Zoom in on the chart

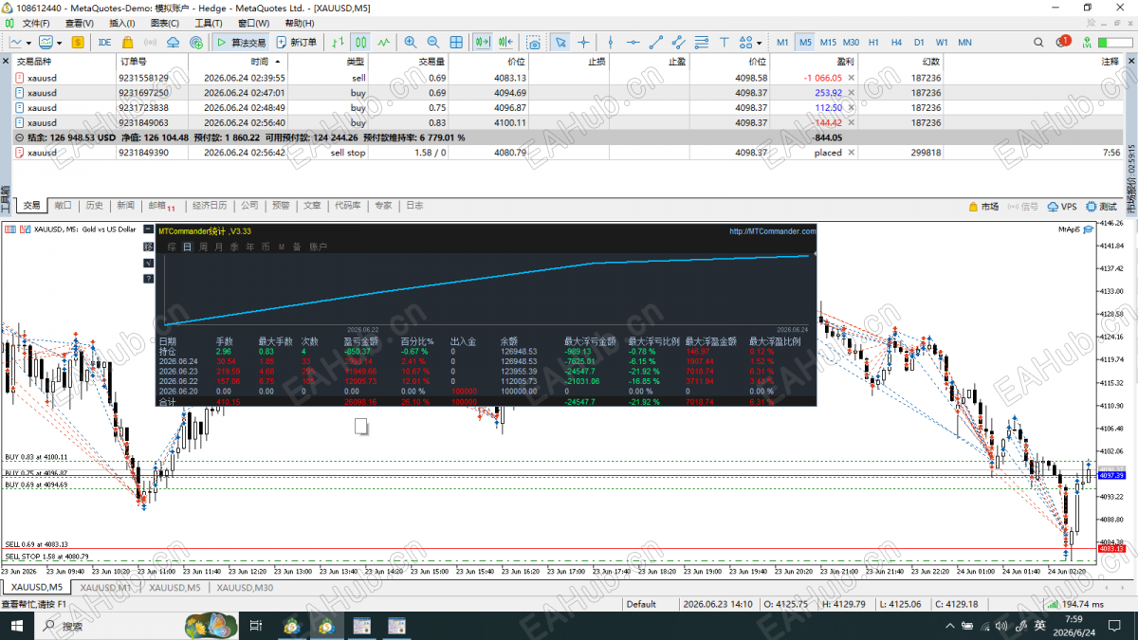(411, 42)
